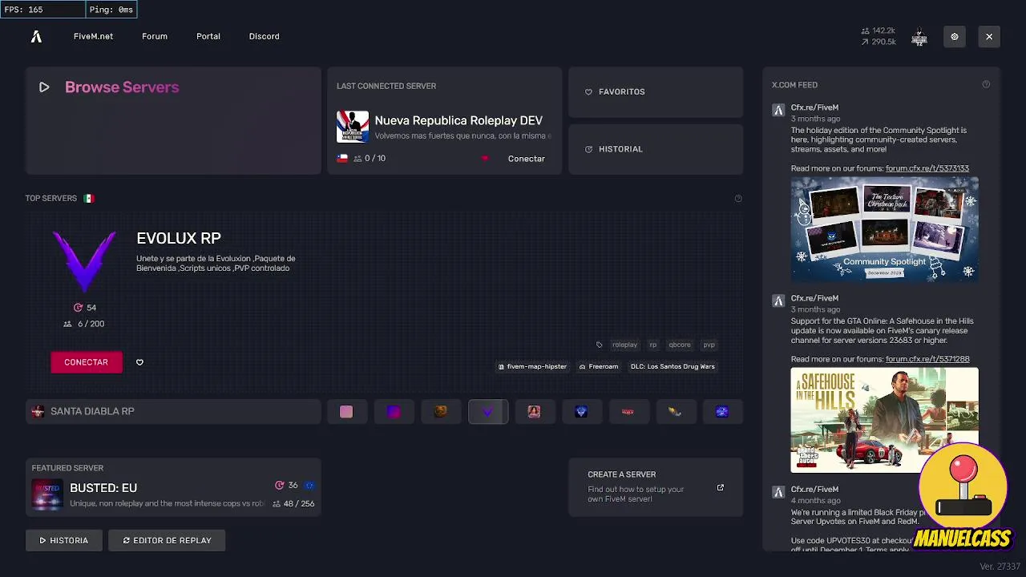Open the Create a Server card
1026x577 pixels.
[x=656, y=488]
